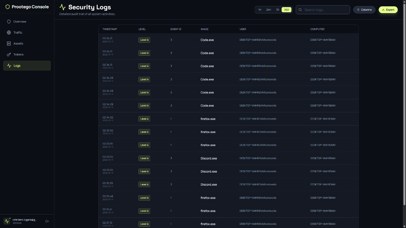
Task: Click the Prootego Console shield logo
Action: 8,7
